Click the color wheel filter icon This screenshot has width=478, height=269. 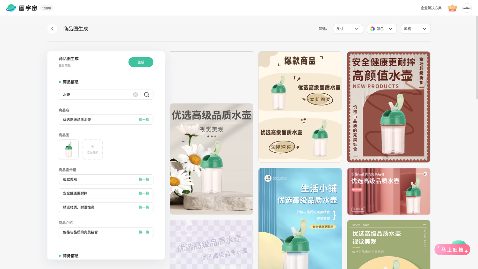pyautogui.click(x=373, y=29)
